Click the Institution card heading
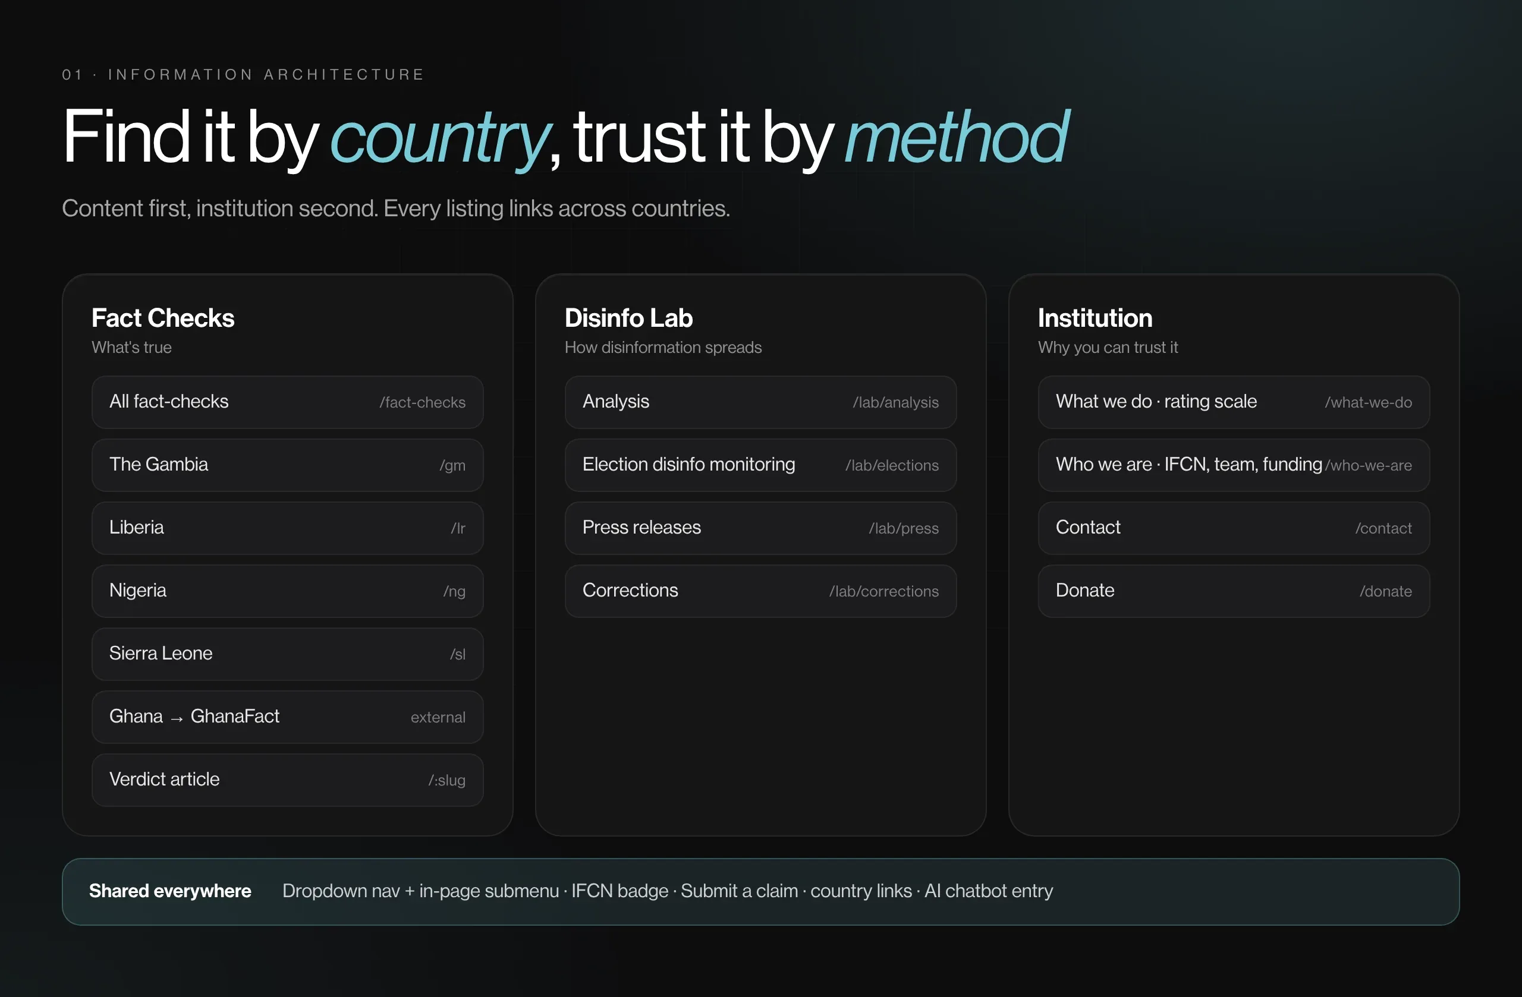 point(1095,318)
